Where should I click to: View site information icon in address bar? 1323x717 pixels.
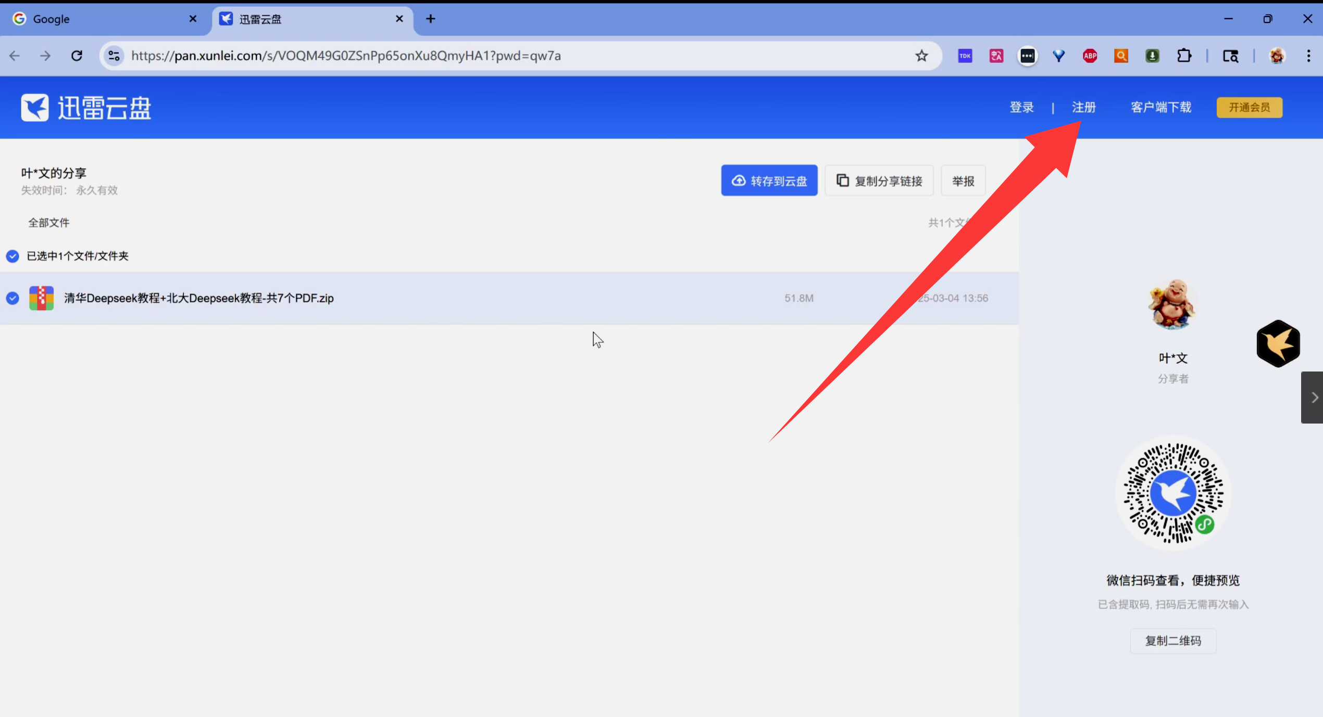click(x=114, y=56)
